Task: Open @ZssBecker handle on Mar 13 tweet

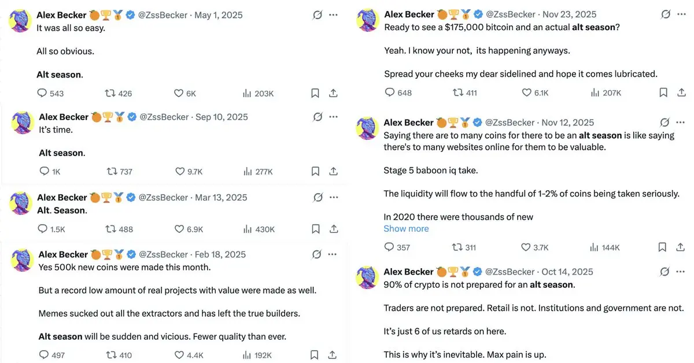Action: (164, 197)
